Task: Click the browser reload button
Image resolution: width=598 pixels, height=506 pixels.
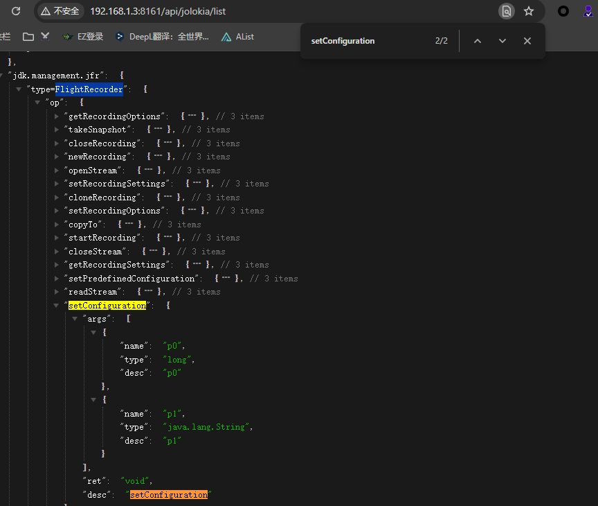Action: pyautogui.click(x=16, y=11)
